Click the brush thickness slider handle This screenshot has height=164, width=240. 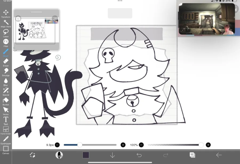pos(80,145)
